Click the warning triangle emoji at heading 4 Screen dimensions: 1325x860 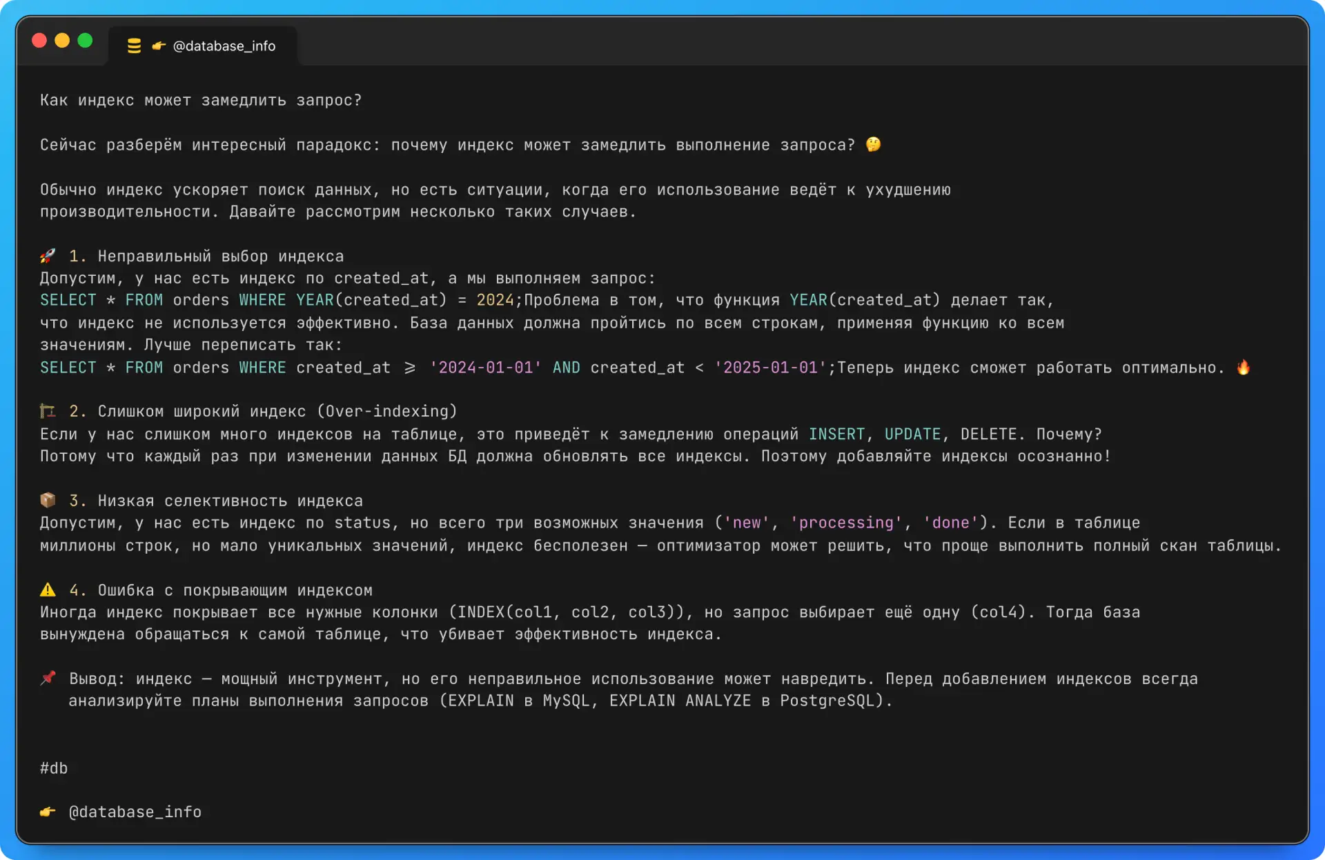coord(48,590)
